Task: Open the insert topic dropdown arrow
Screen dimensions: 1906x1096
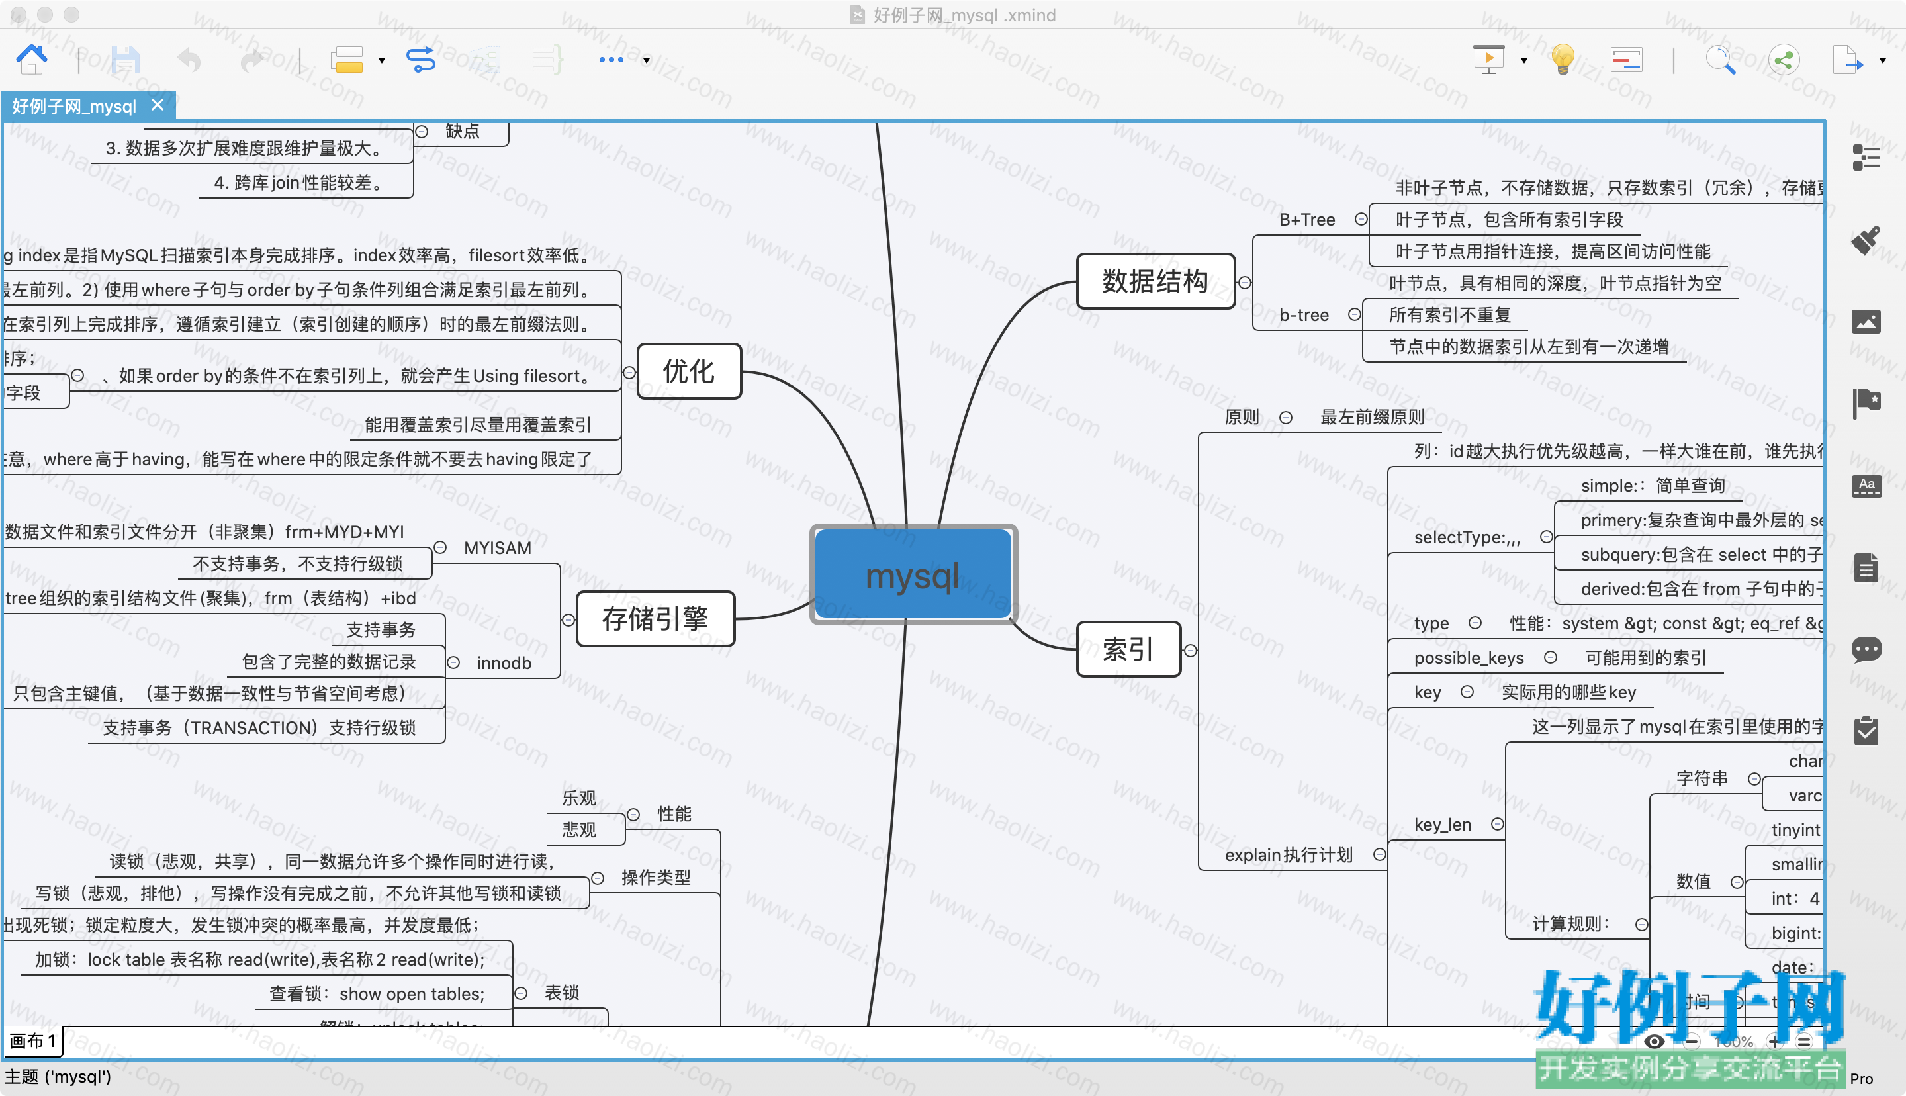Action: (x=381, y=61)
